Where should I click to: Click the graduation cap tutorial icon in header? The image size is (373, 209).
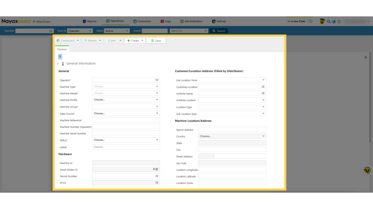pos(322,22)
